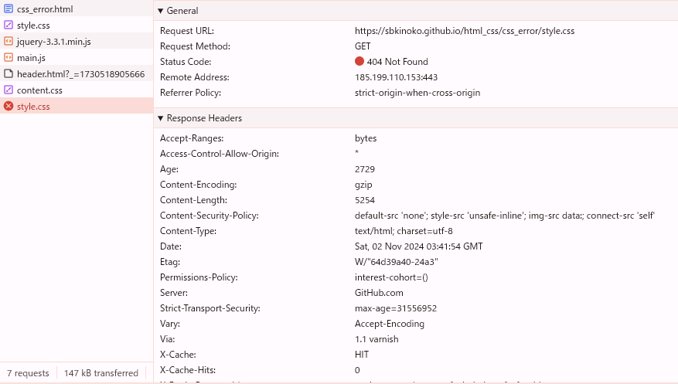Click the red error icon on failed style.css
This screenshot has height=384, width=678.
tap(9, 107)
